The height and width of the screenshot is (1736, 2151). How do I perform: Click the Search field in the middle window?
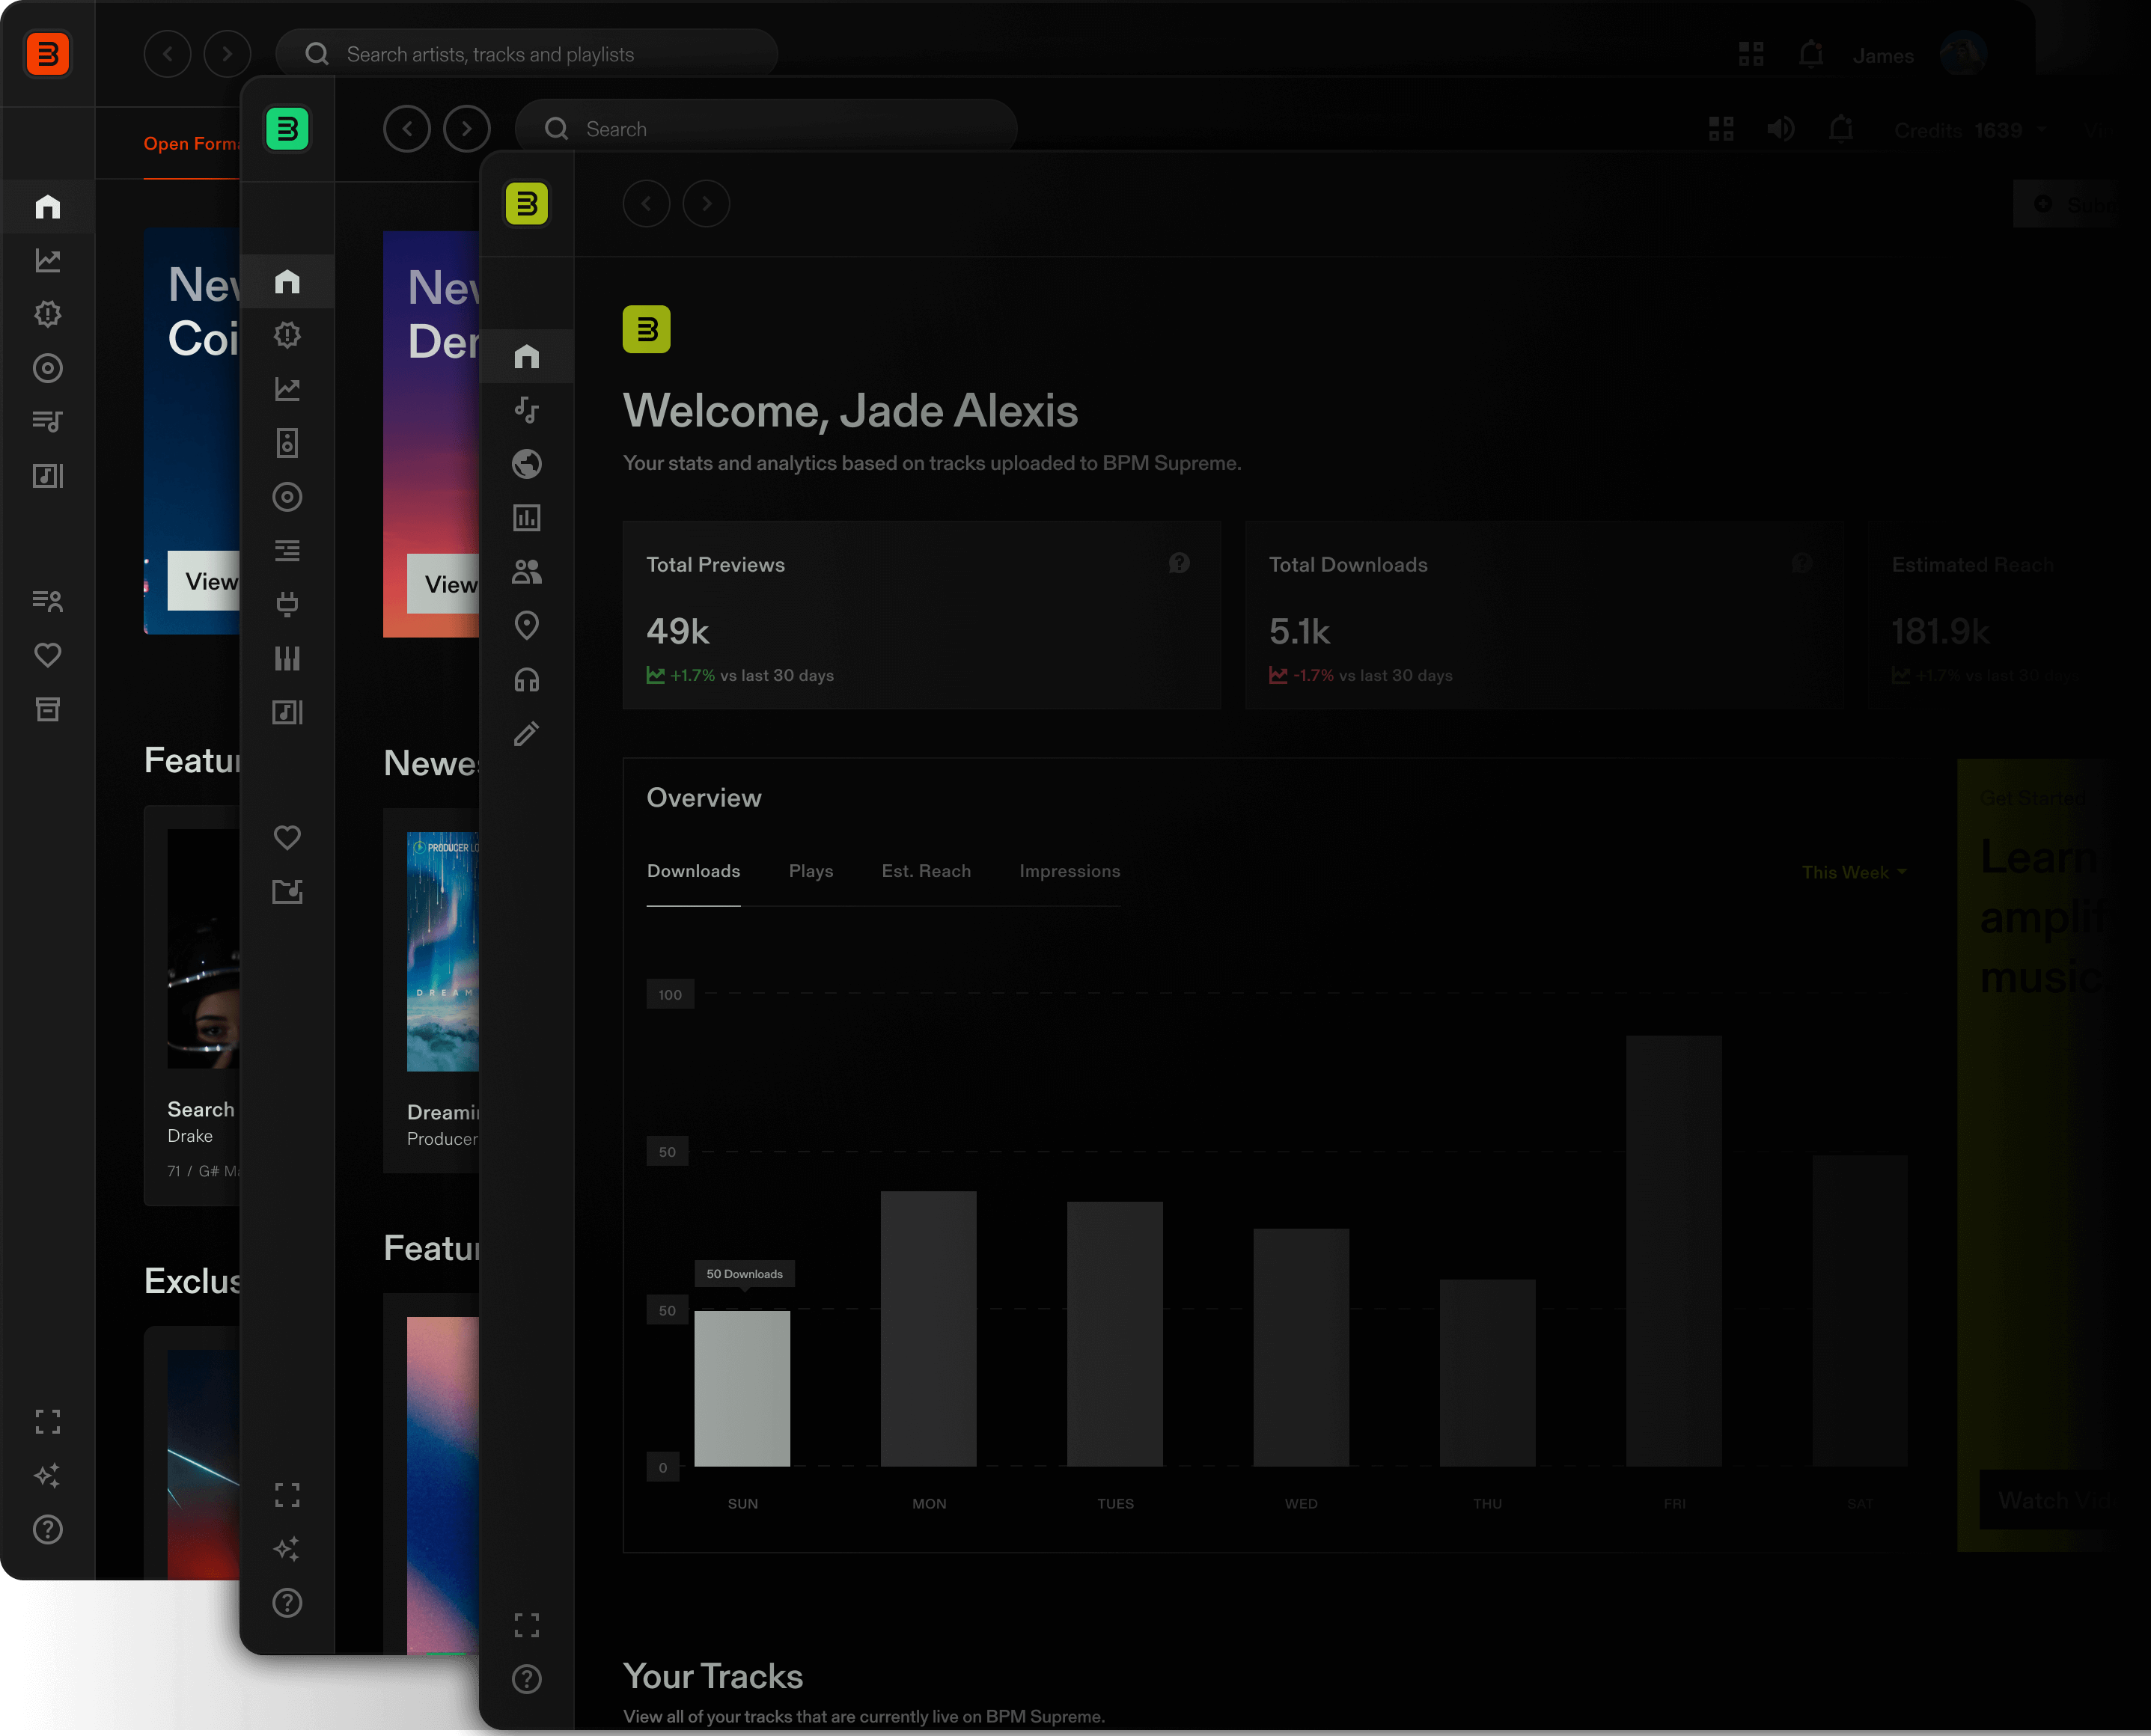766,129
